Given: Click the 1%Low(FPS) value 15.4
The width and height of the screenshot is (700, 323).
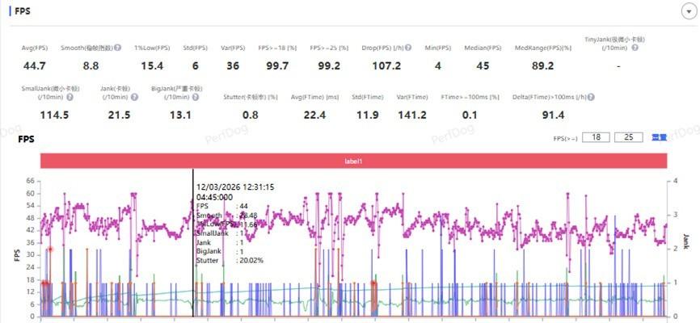Looking at the screenshot, I should tap(152, 66).
